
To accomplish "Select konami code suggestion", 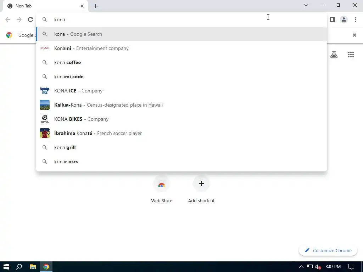I will (x=181, y=76).
